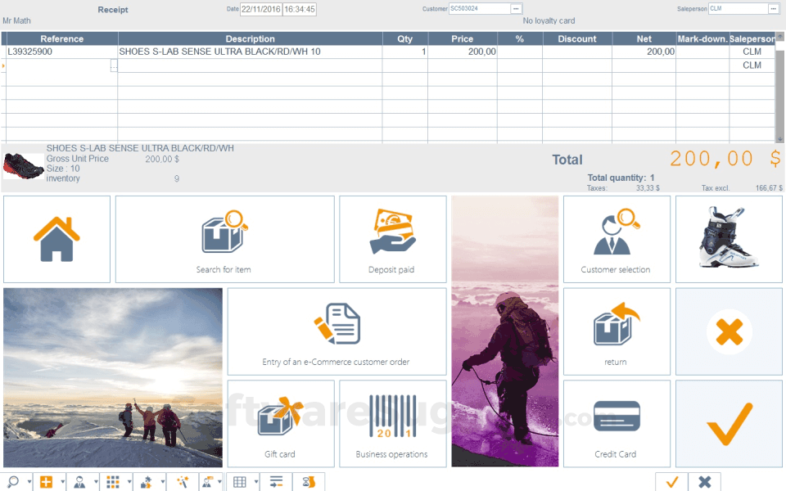Open Business operations barcode tile
Viewport: 786px width, 491px height.
pyautogui.click(x=392, y=423)
